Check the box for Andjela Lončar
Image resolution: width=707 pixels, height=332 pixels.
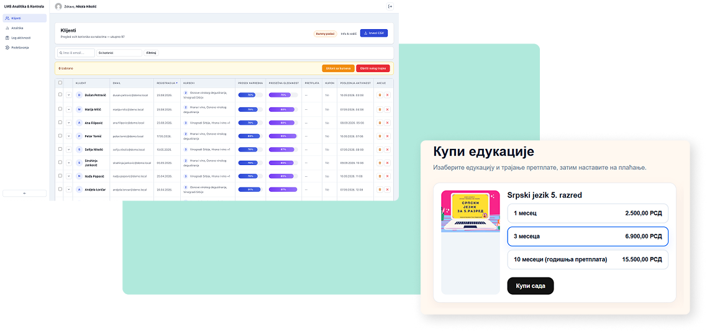[x=60, y=189]
